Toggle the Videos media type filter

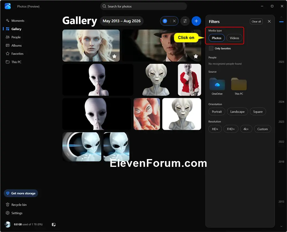point(234,38)
